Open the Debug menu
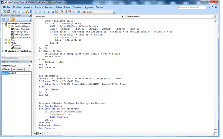Screen dimensions: 223x139 click(x=59, y=7)
